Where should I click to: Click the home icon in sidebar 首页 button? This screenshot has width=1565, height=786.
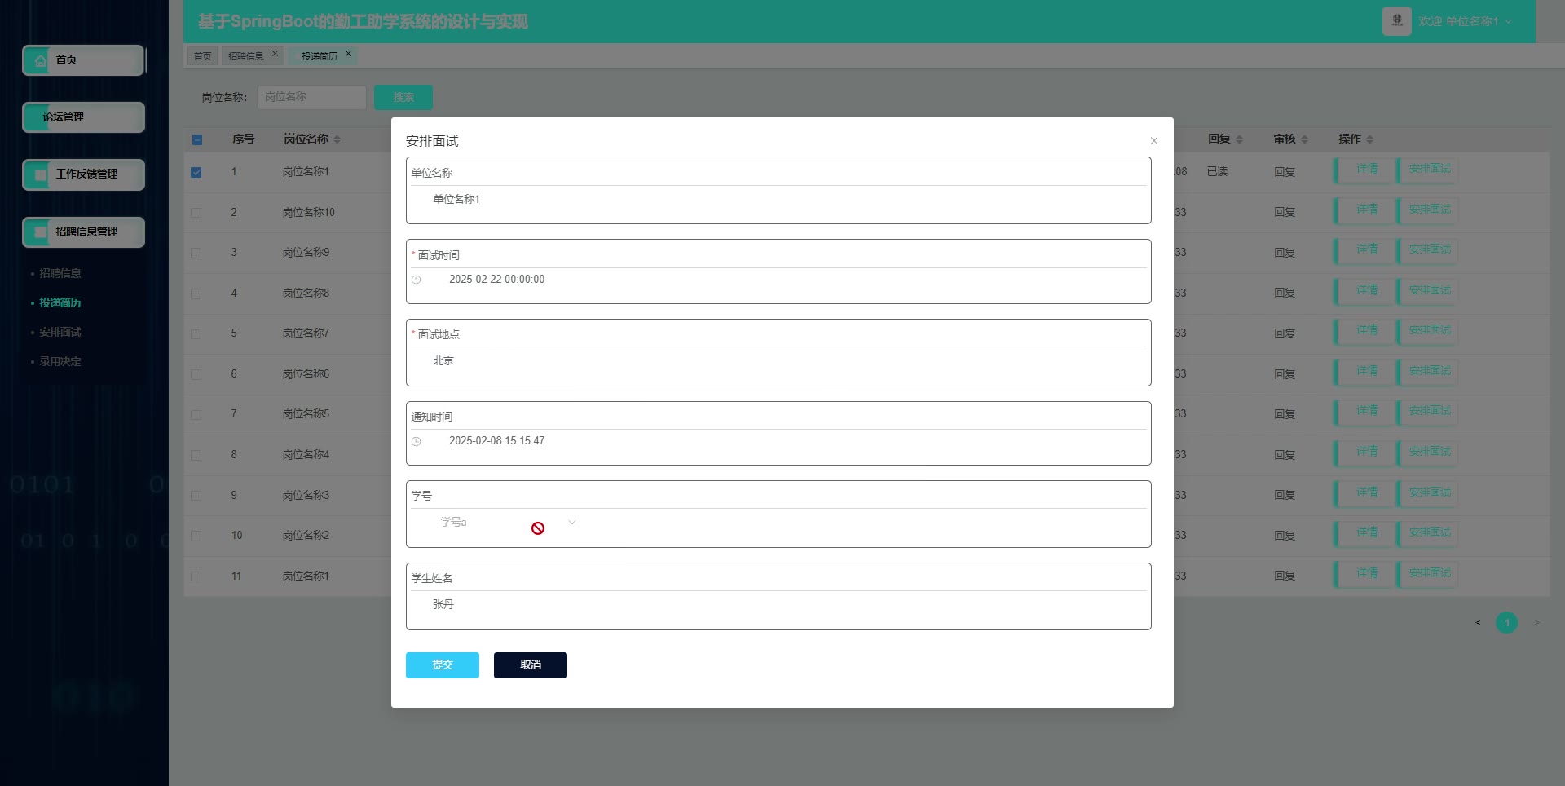[40, 60]
